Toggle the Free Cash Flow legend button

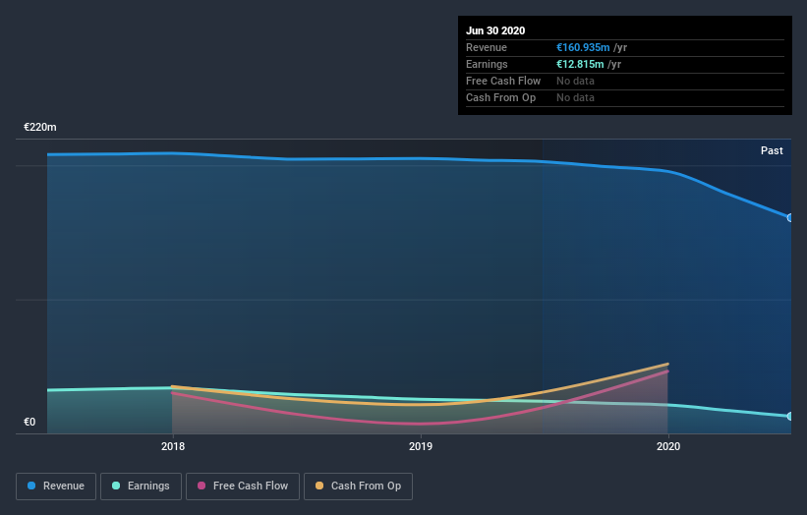243,486
